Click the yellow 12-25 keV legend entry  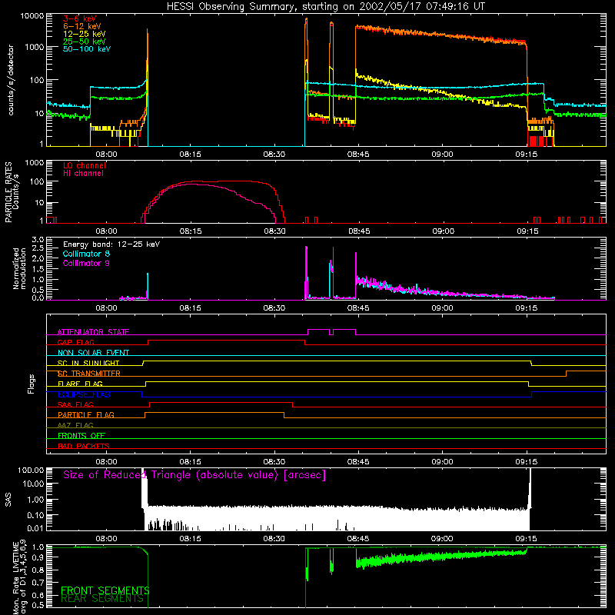tap(85, 34)
